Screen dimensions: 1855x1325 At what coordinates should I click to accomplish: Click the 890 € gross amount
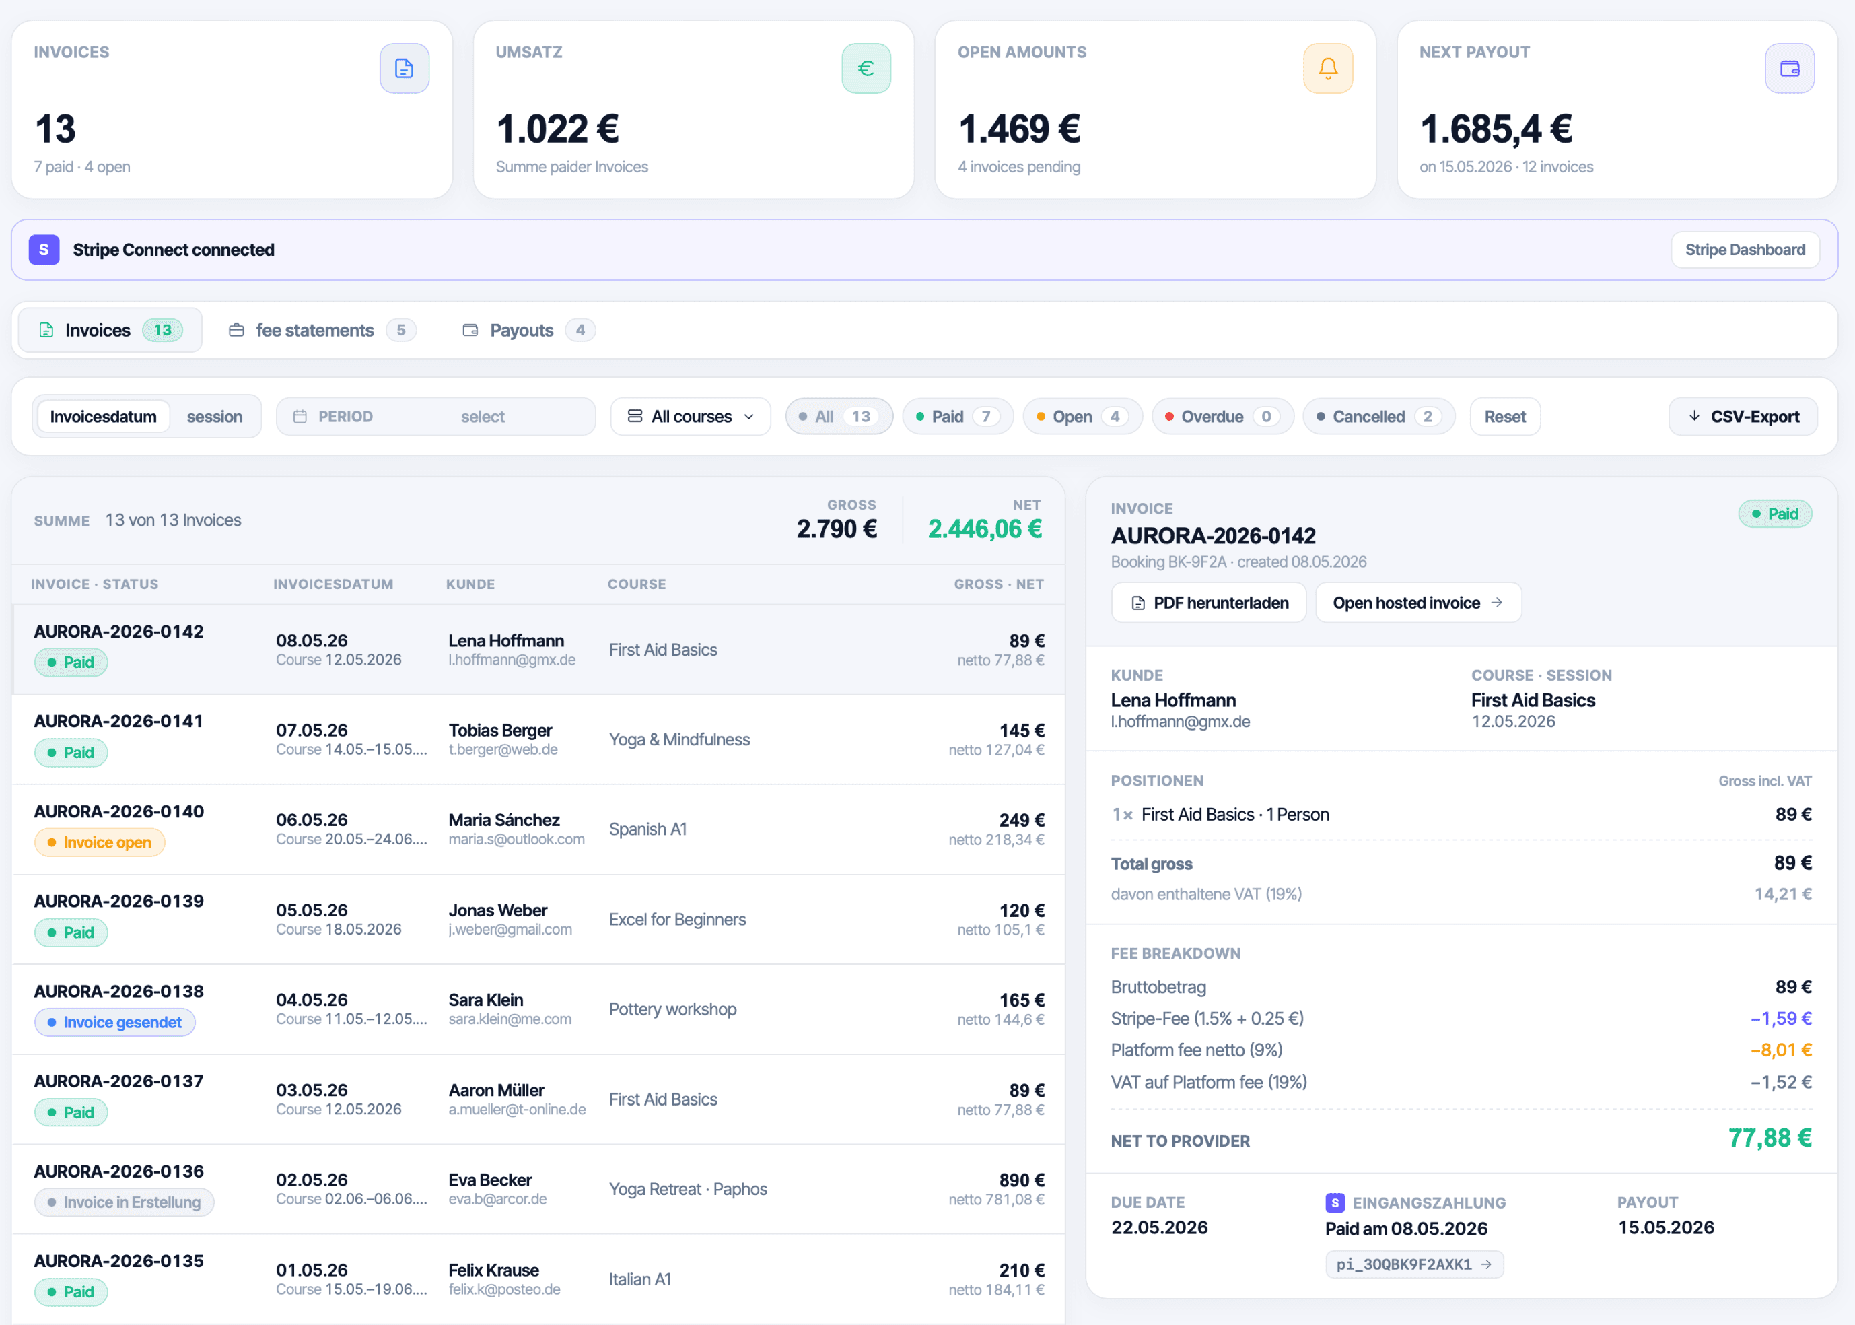[1021, 1180]
